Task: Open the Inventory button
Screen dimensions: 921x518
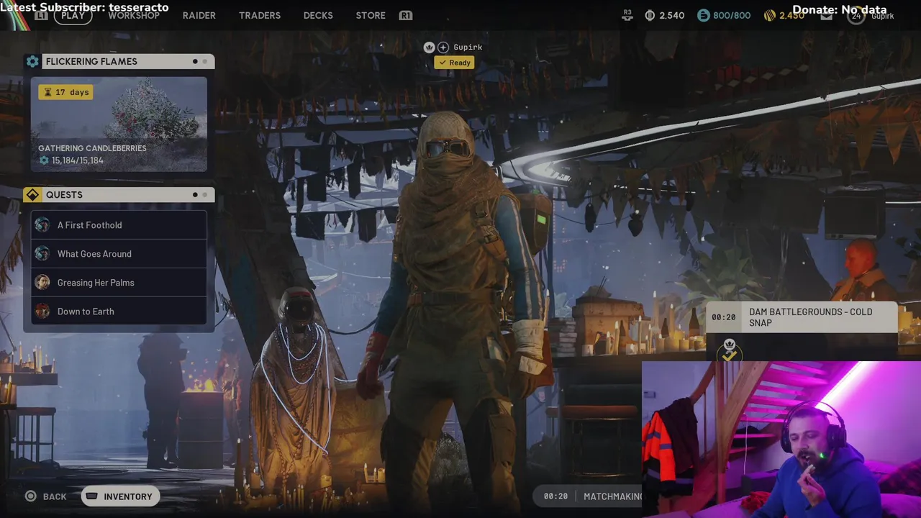Action: (x=120, y=496)
